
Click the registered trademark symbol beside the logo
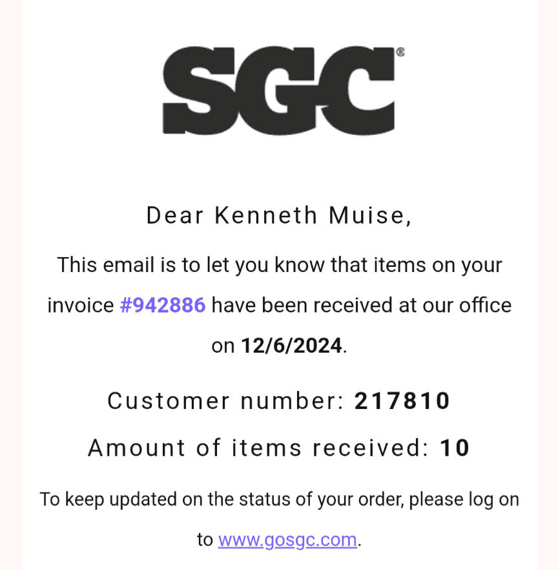[x=400, y=52]
